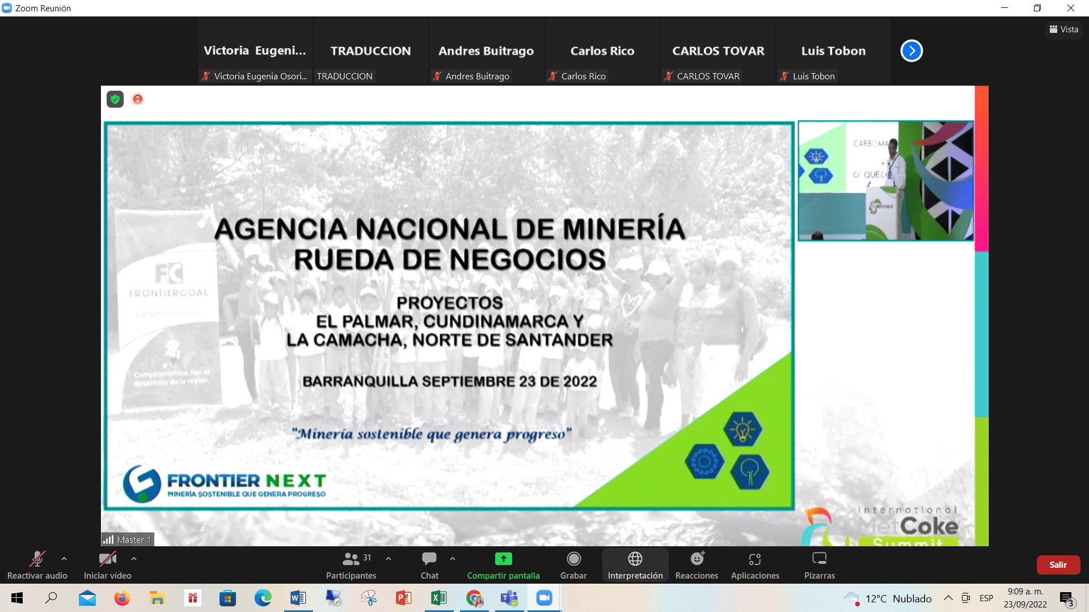Select Carlos Rico participant tile
Image resolution: width=1089 pixels, height=612 pixels.
pos(602,51)
